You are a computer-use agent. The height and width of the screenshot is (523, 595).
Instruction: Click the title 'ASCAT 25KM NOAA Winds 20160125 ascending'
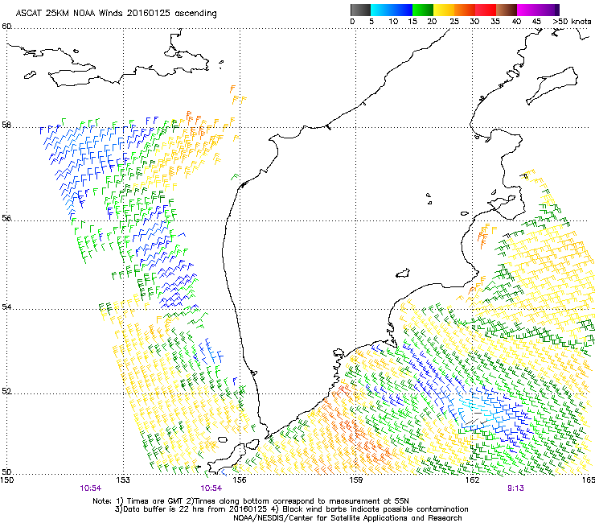click(116, 14)
